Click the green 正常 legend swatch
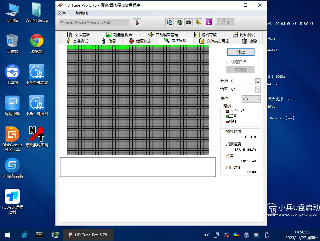 click(227, 116)
